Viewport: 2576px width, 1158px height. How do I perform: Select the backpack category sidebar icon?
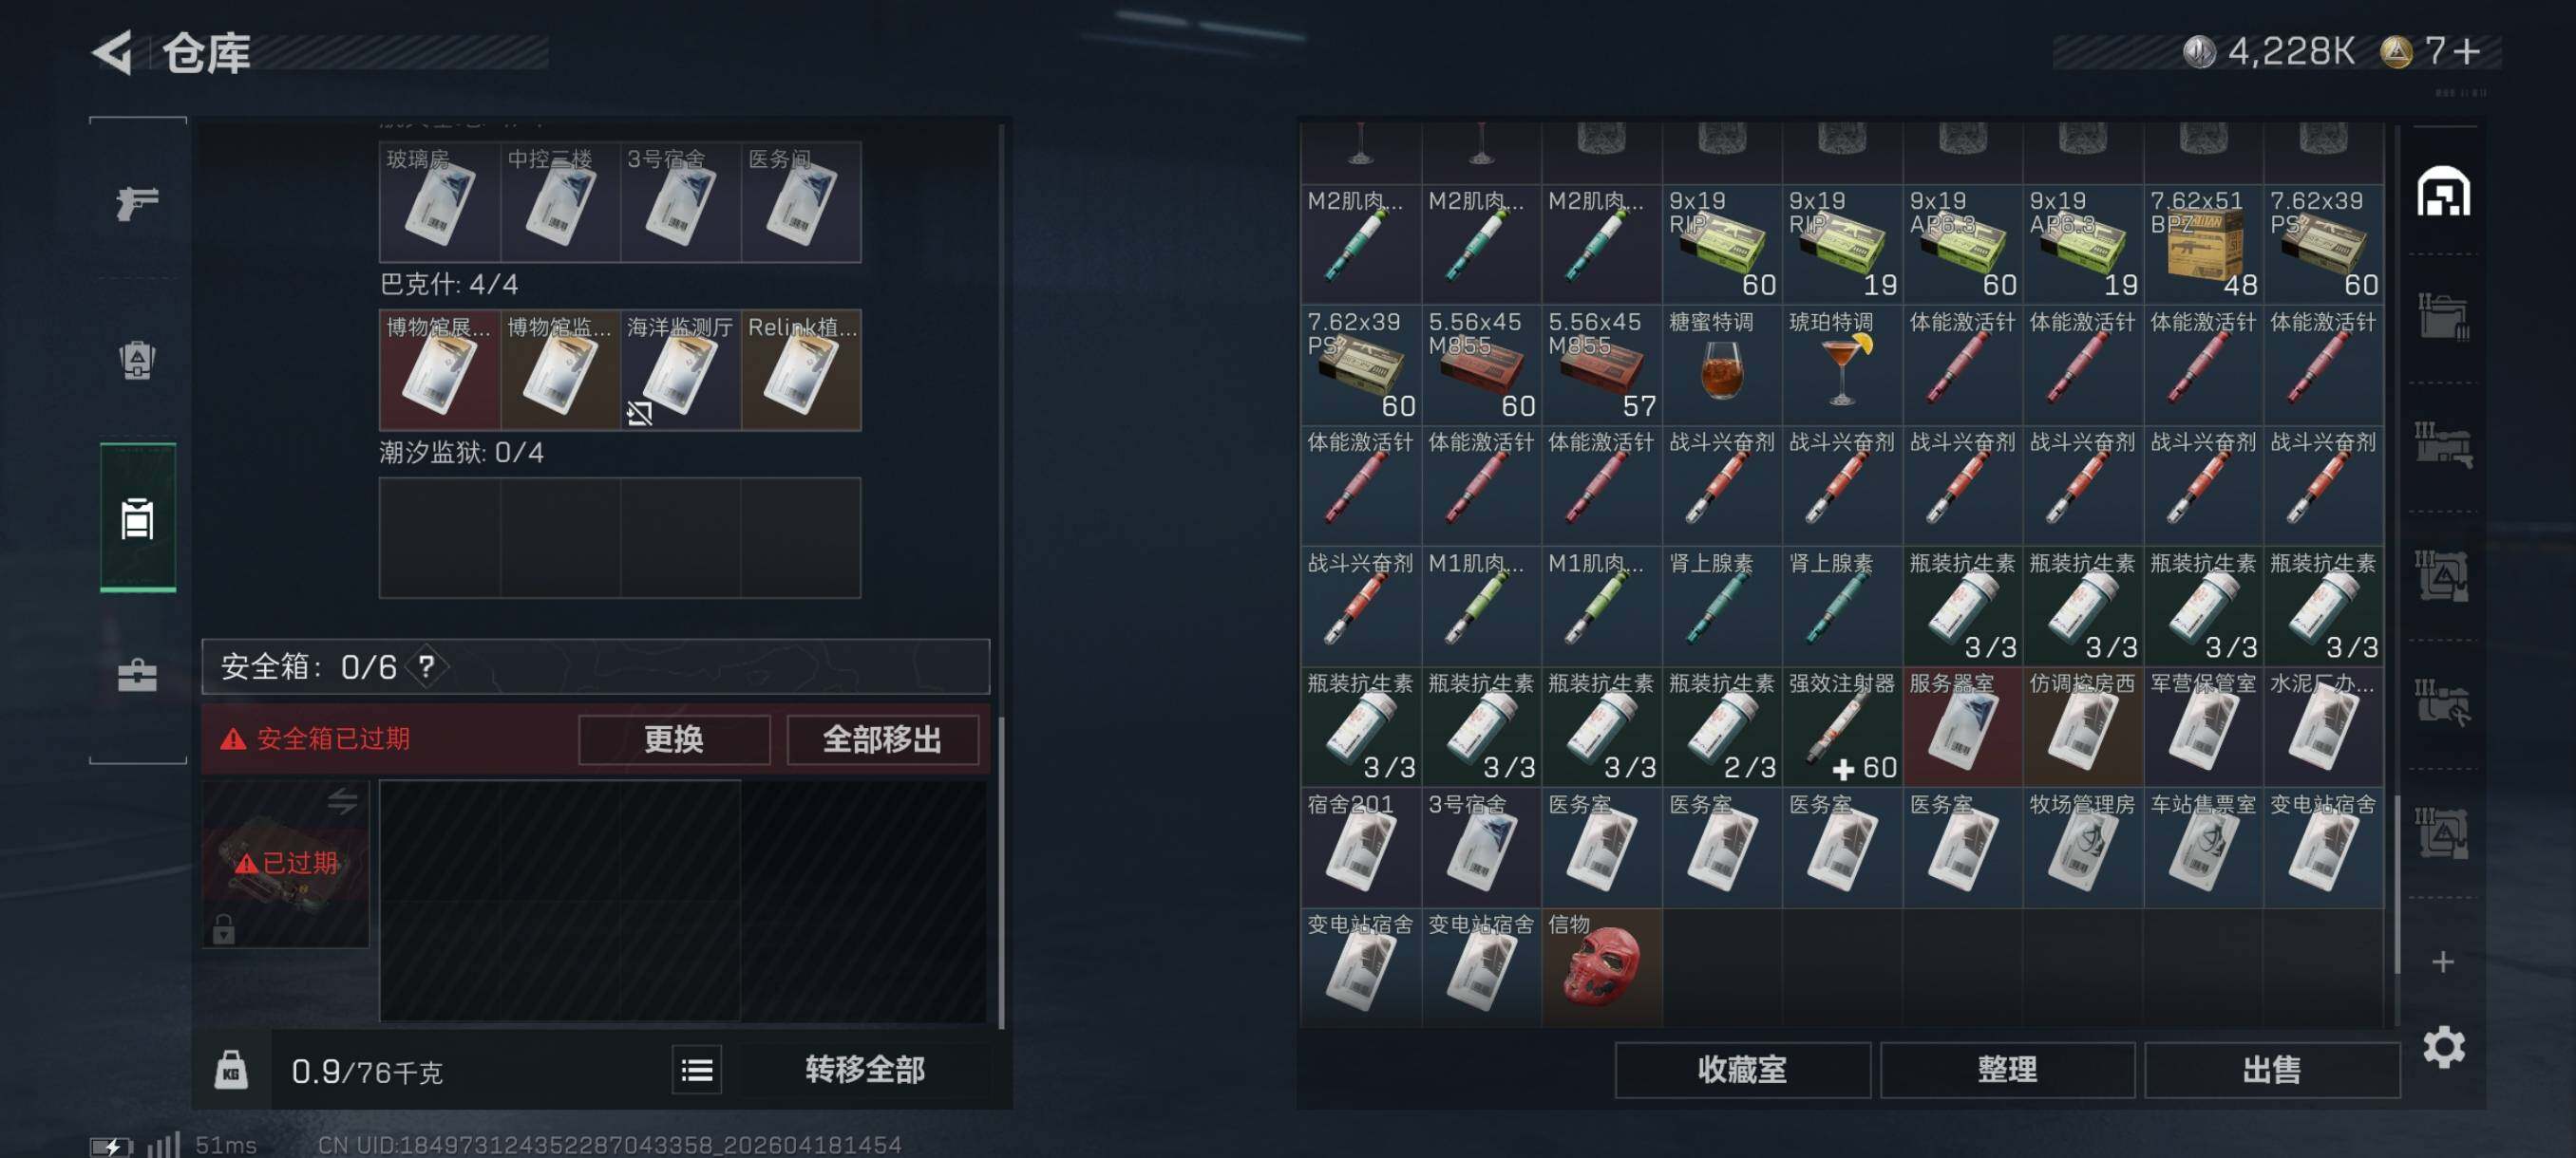(x=138, y=360)
